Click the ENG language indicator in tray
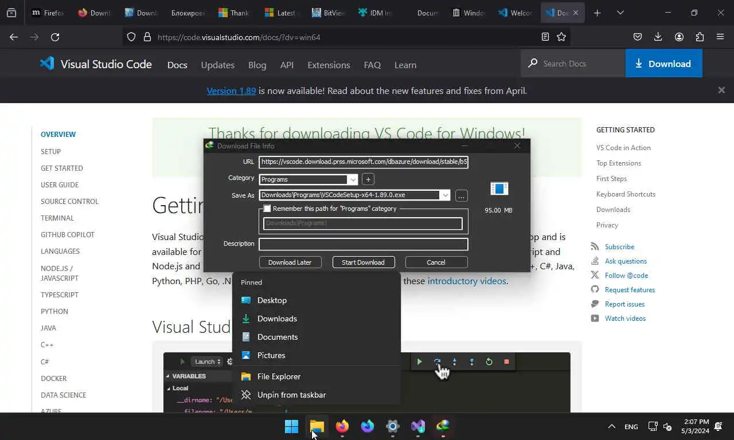 [631, 426]
